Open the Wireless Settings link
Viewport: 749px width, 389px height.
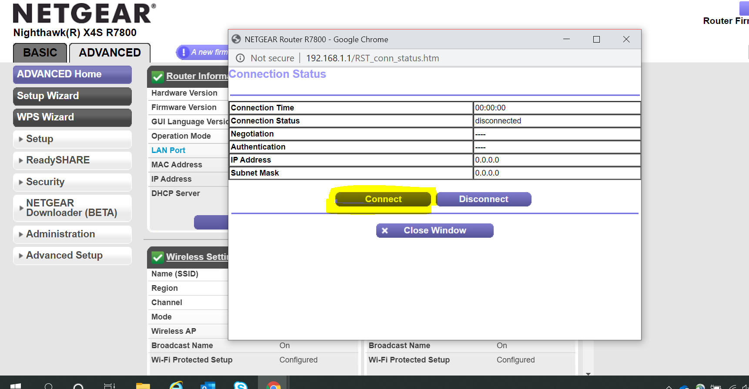point(197,257)
